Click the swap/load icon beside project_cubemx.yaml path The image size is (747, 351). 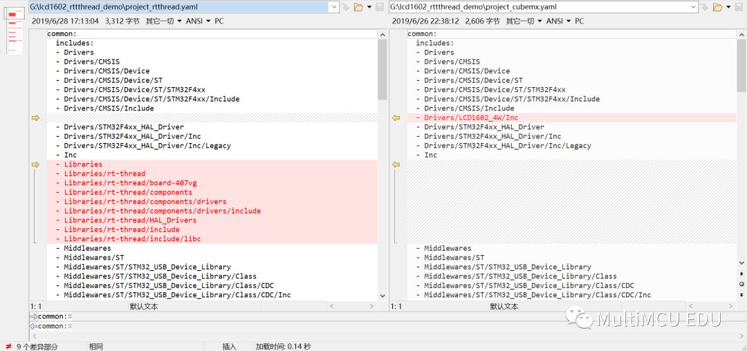(706, 7)
